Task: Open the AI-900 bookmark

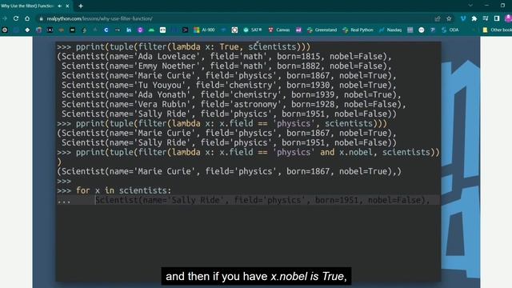Action: click(x=204, y=30)
